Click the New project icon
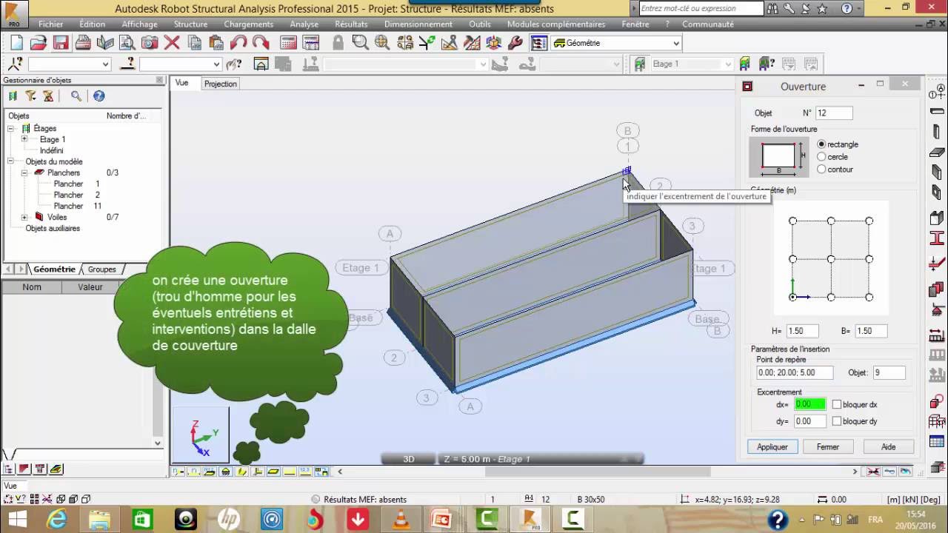This screenshot has height=533, width=948. coord(16,43)
